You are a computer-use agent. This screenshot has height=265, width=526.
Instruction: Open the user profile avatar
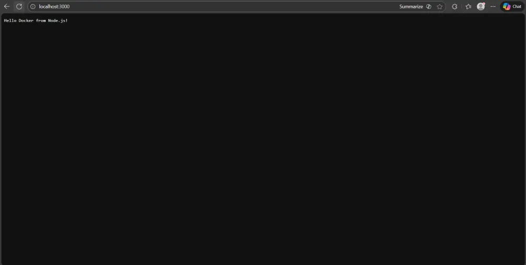click(x=481, y=6)
